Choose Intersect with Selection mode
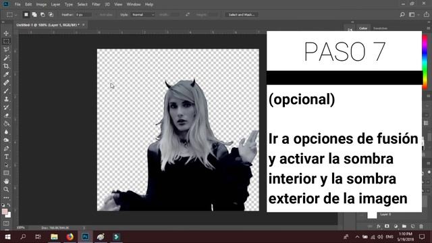 coord(51,15)
